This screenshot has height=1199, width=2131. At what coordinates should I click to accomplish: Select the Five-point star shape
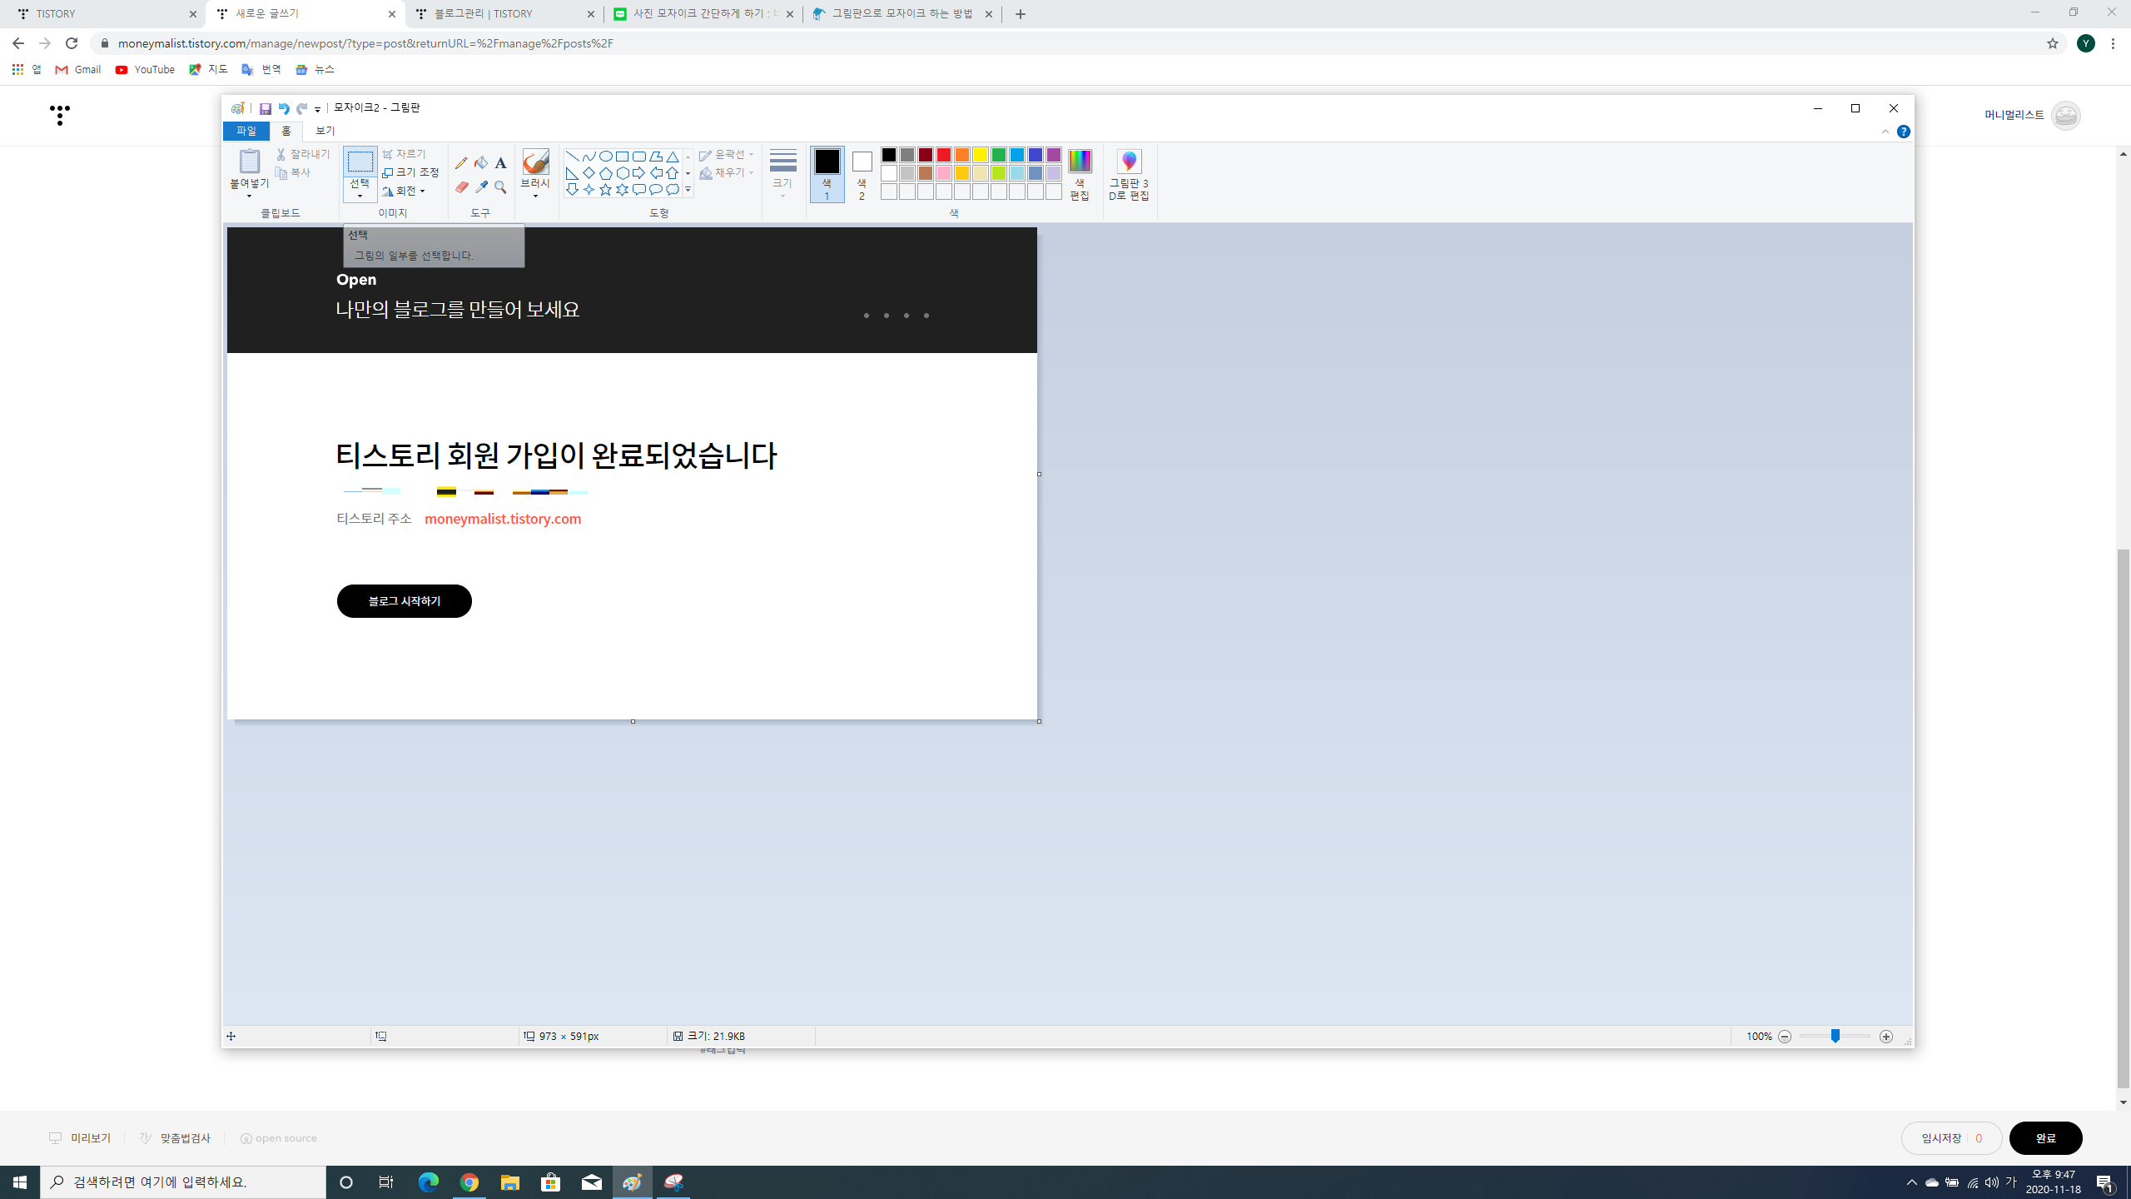point(605,190)
